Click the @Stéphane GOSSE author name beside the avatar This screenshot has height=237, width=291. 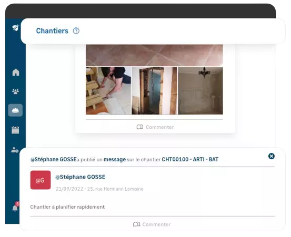(x=81, y=177)
